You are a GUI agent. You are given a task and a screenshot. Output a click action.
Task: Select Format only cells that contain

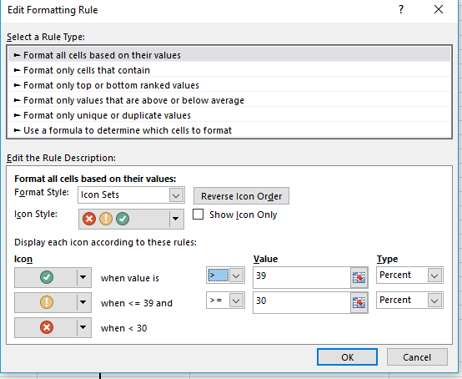[229, 70]
